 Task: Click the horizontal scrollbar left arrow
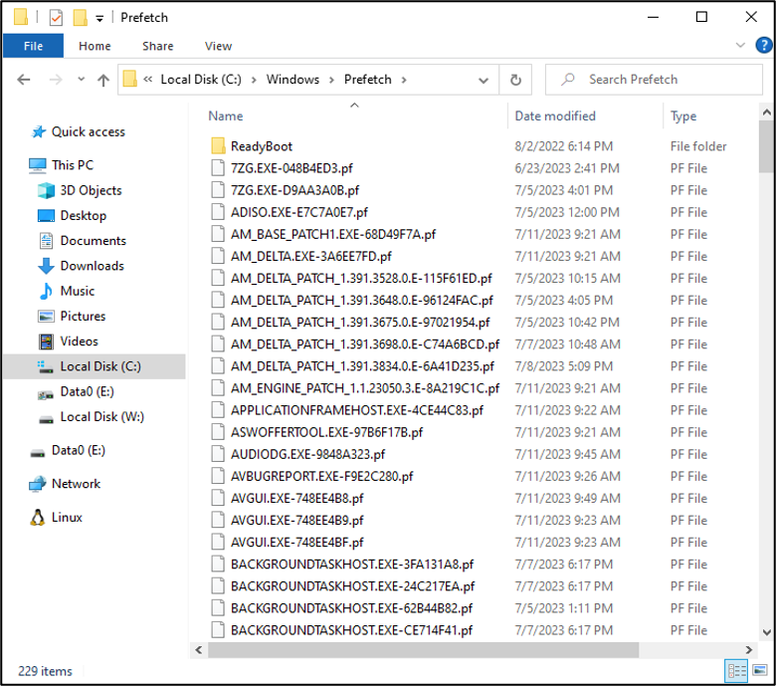pyautogui.click(x=199, y=650)
